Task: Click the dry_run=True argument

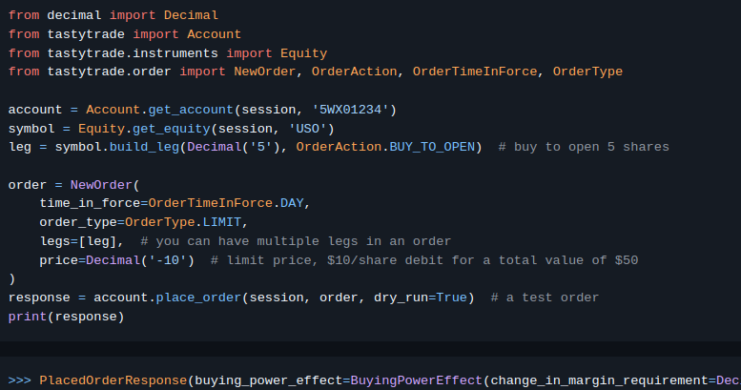Action: pos(421,298)
